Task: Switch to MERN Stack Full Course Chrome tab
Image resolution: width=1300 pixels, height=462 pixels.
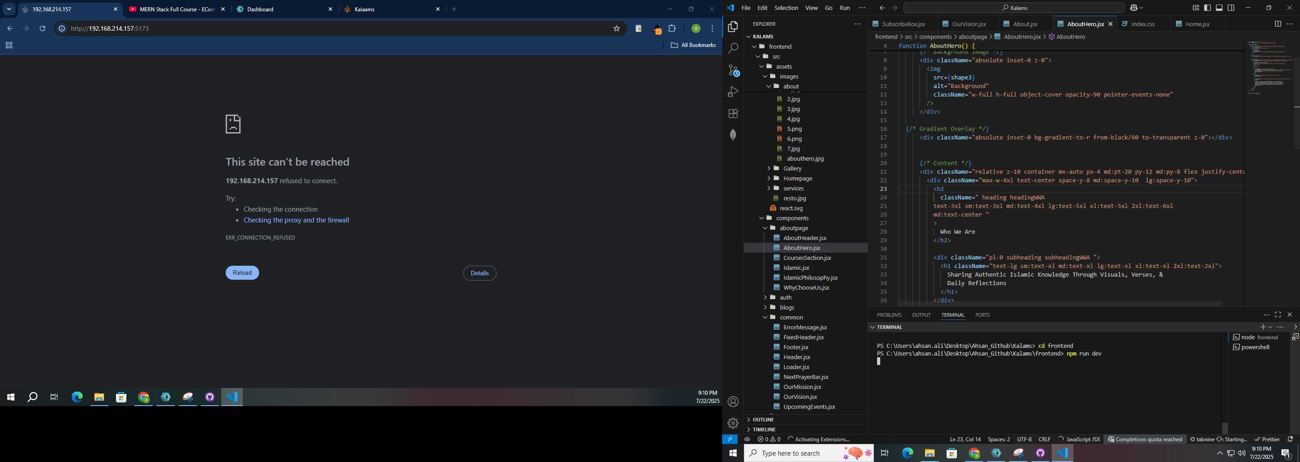Action: 176,9
